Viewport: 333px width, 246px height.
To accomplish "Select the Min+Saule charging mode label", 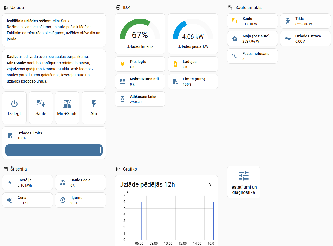I will click(67, 114).
